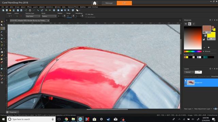Screen dimensions: 218x122
Task: Click the Save toolbar icon
Action: point(18,10)
